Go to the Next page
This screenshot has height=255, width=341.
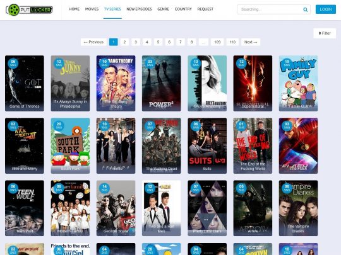251,42
